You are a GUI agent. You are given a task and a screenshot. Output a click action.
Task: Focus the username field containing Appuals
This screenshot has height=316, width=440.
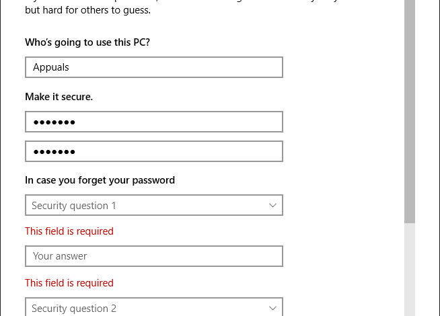click(x=153, y=67)
